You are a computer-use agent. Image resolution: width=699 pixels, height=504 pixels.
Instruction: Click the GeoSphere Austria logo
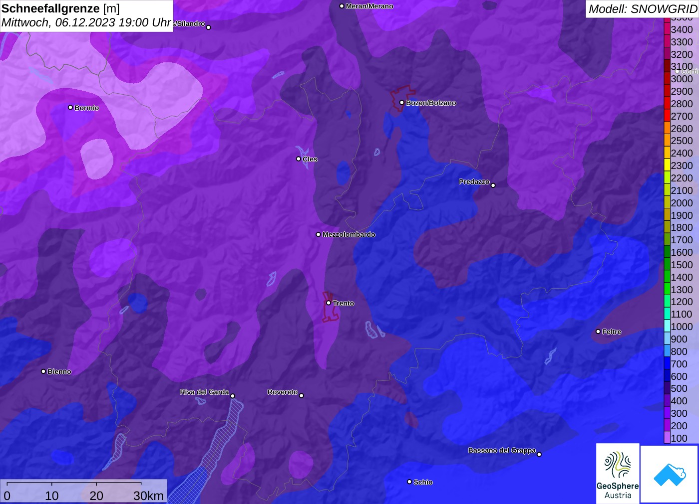point(618,473)
